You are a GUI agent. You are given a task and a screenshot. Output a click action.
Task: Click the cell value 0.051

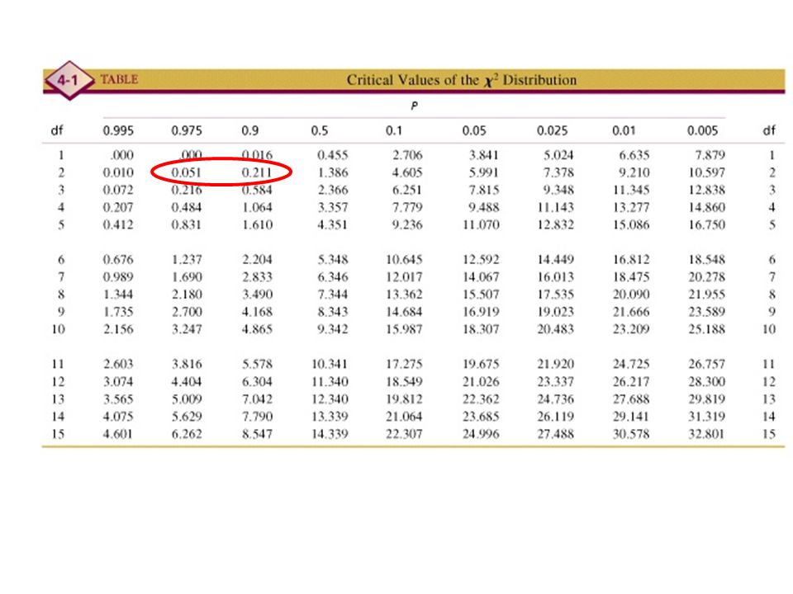pyautogui.click(x=186, y=172)
